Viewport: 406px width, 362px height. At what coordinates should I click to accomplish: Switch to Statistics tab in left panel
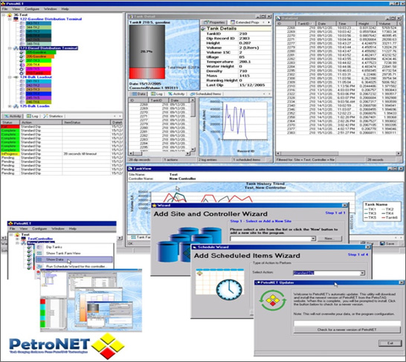[x=53, y=116]
